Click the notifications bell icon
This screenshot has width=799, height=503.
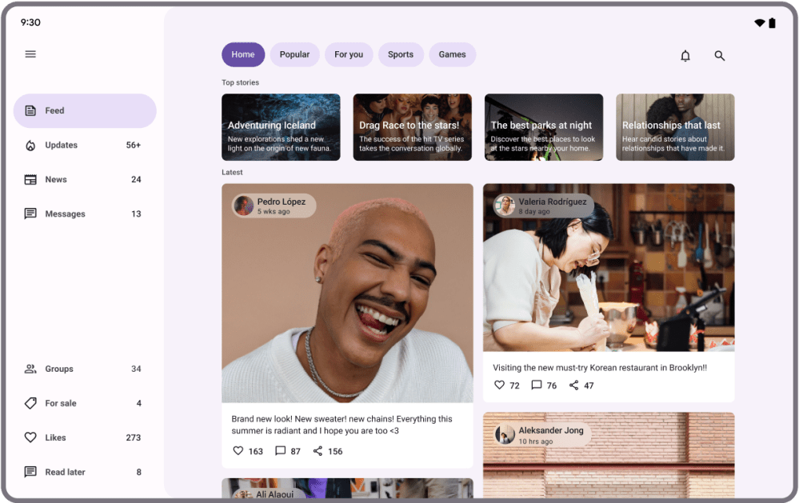pyautogui.click(x=685, y=56)
